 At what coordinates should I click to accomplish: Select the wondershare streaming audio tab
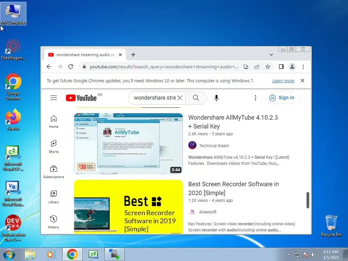click(85, 55)
